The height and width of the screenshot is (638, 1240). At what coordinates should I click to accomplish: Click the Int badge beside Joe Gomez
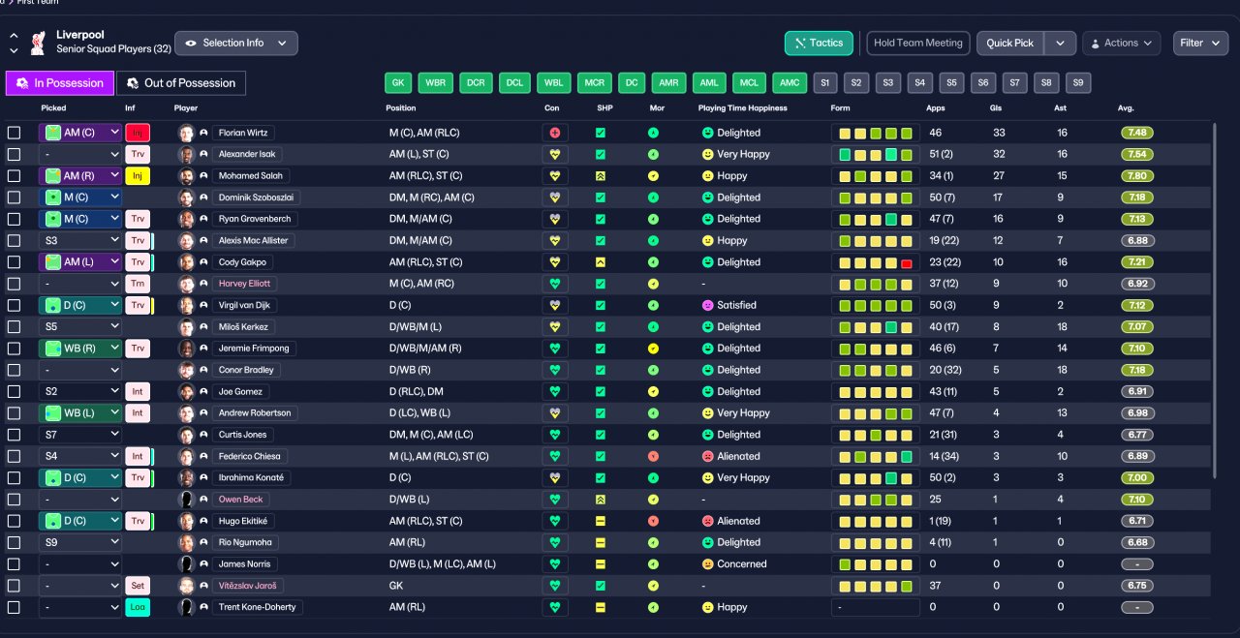tap(138, 391)
